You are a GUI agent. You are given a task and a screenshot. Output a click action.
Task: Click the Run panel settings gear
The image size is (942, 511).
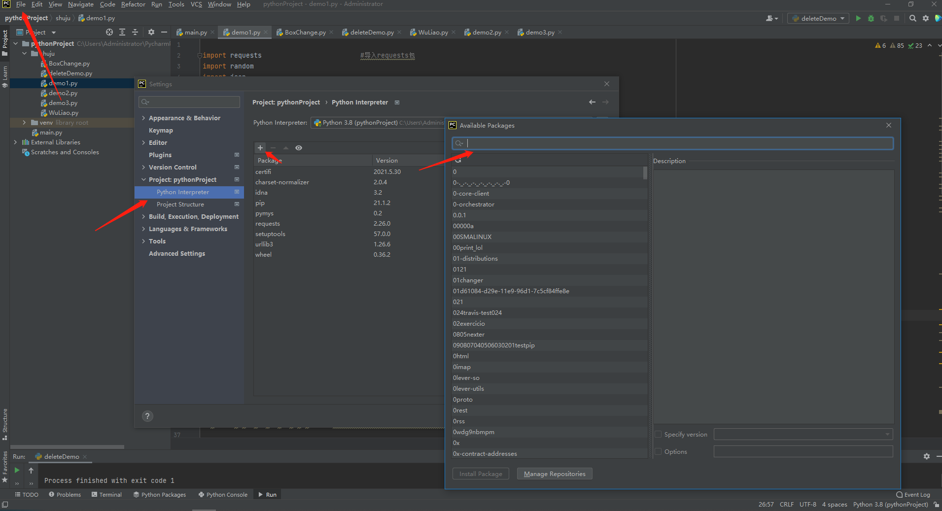point(927,456)
